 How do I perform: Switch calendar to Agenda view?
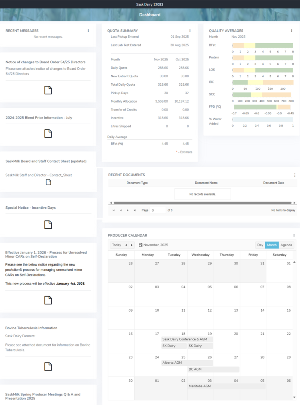click(286, 245)
